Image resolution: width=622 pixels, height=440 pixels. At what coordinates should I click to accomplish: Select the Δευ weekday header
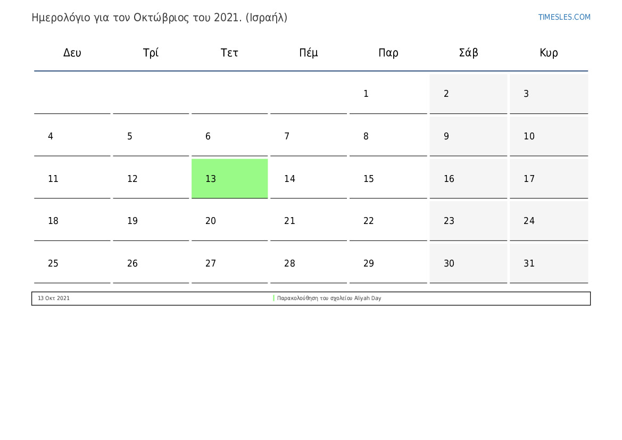(x=72, y=53)
